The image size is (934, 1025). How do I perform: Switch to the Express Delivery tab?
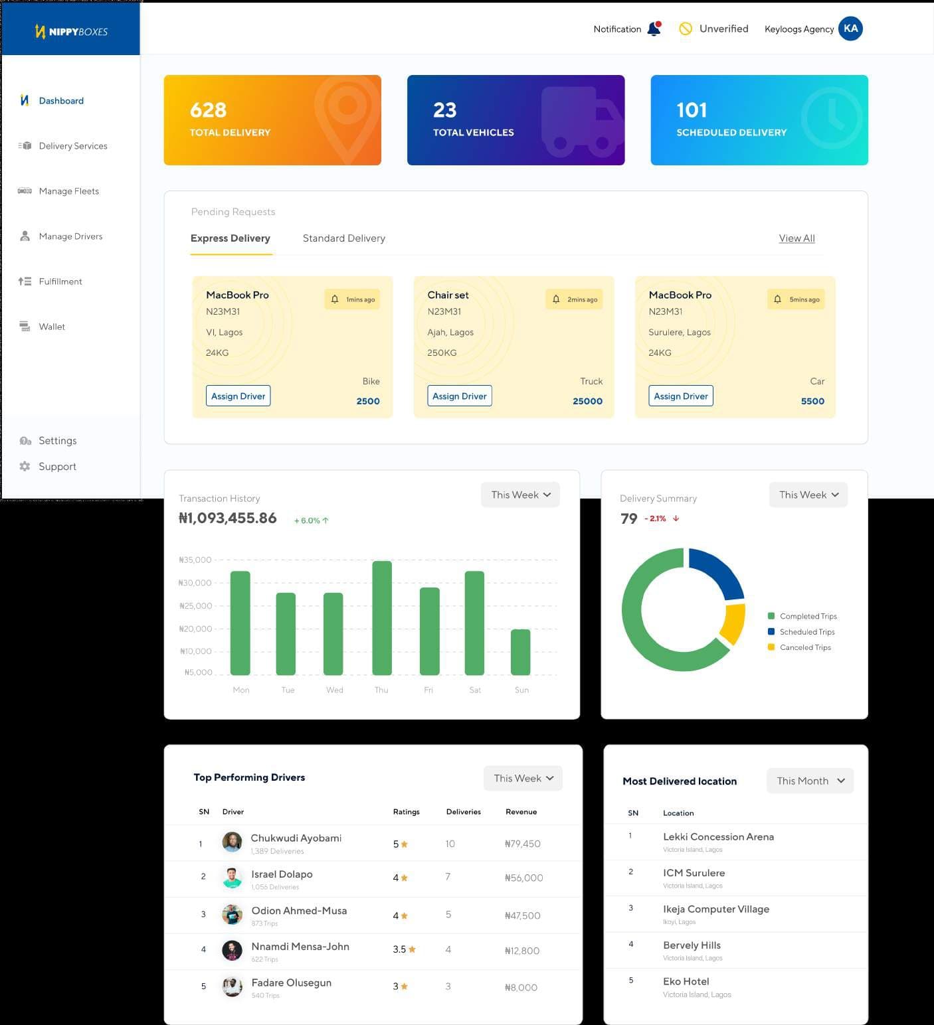coord(231,238)
